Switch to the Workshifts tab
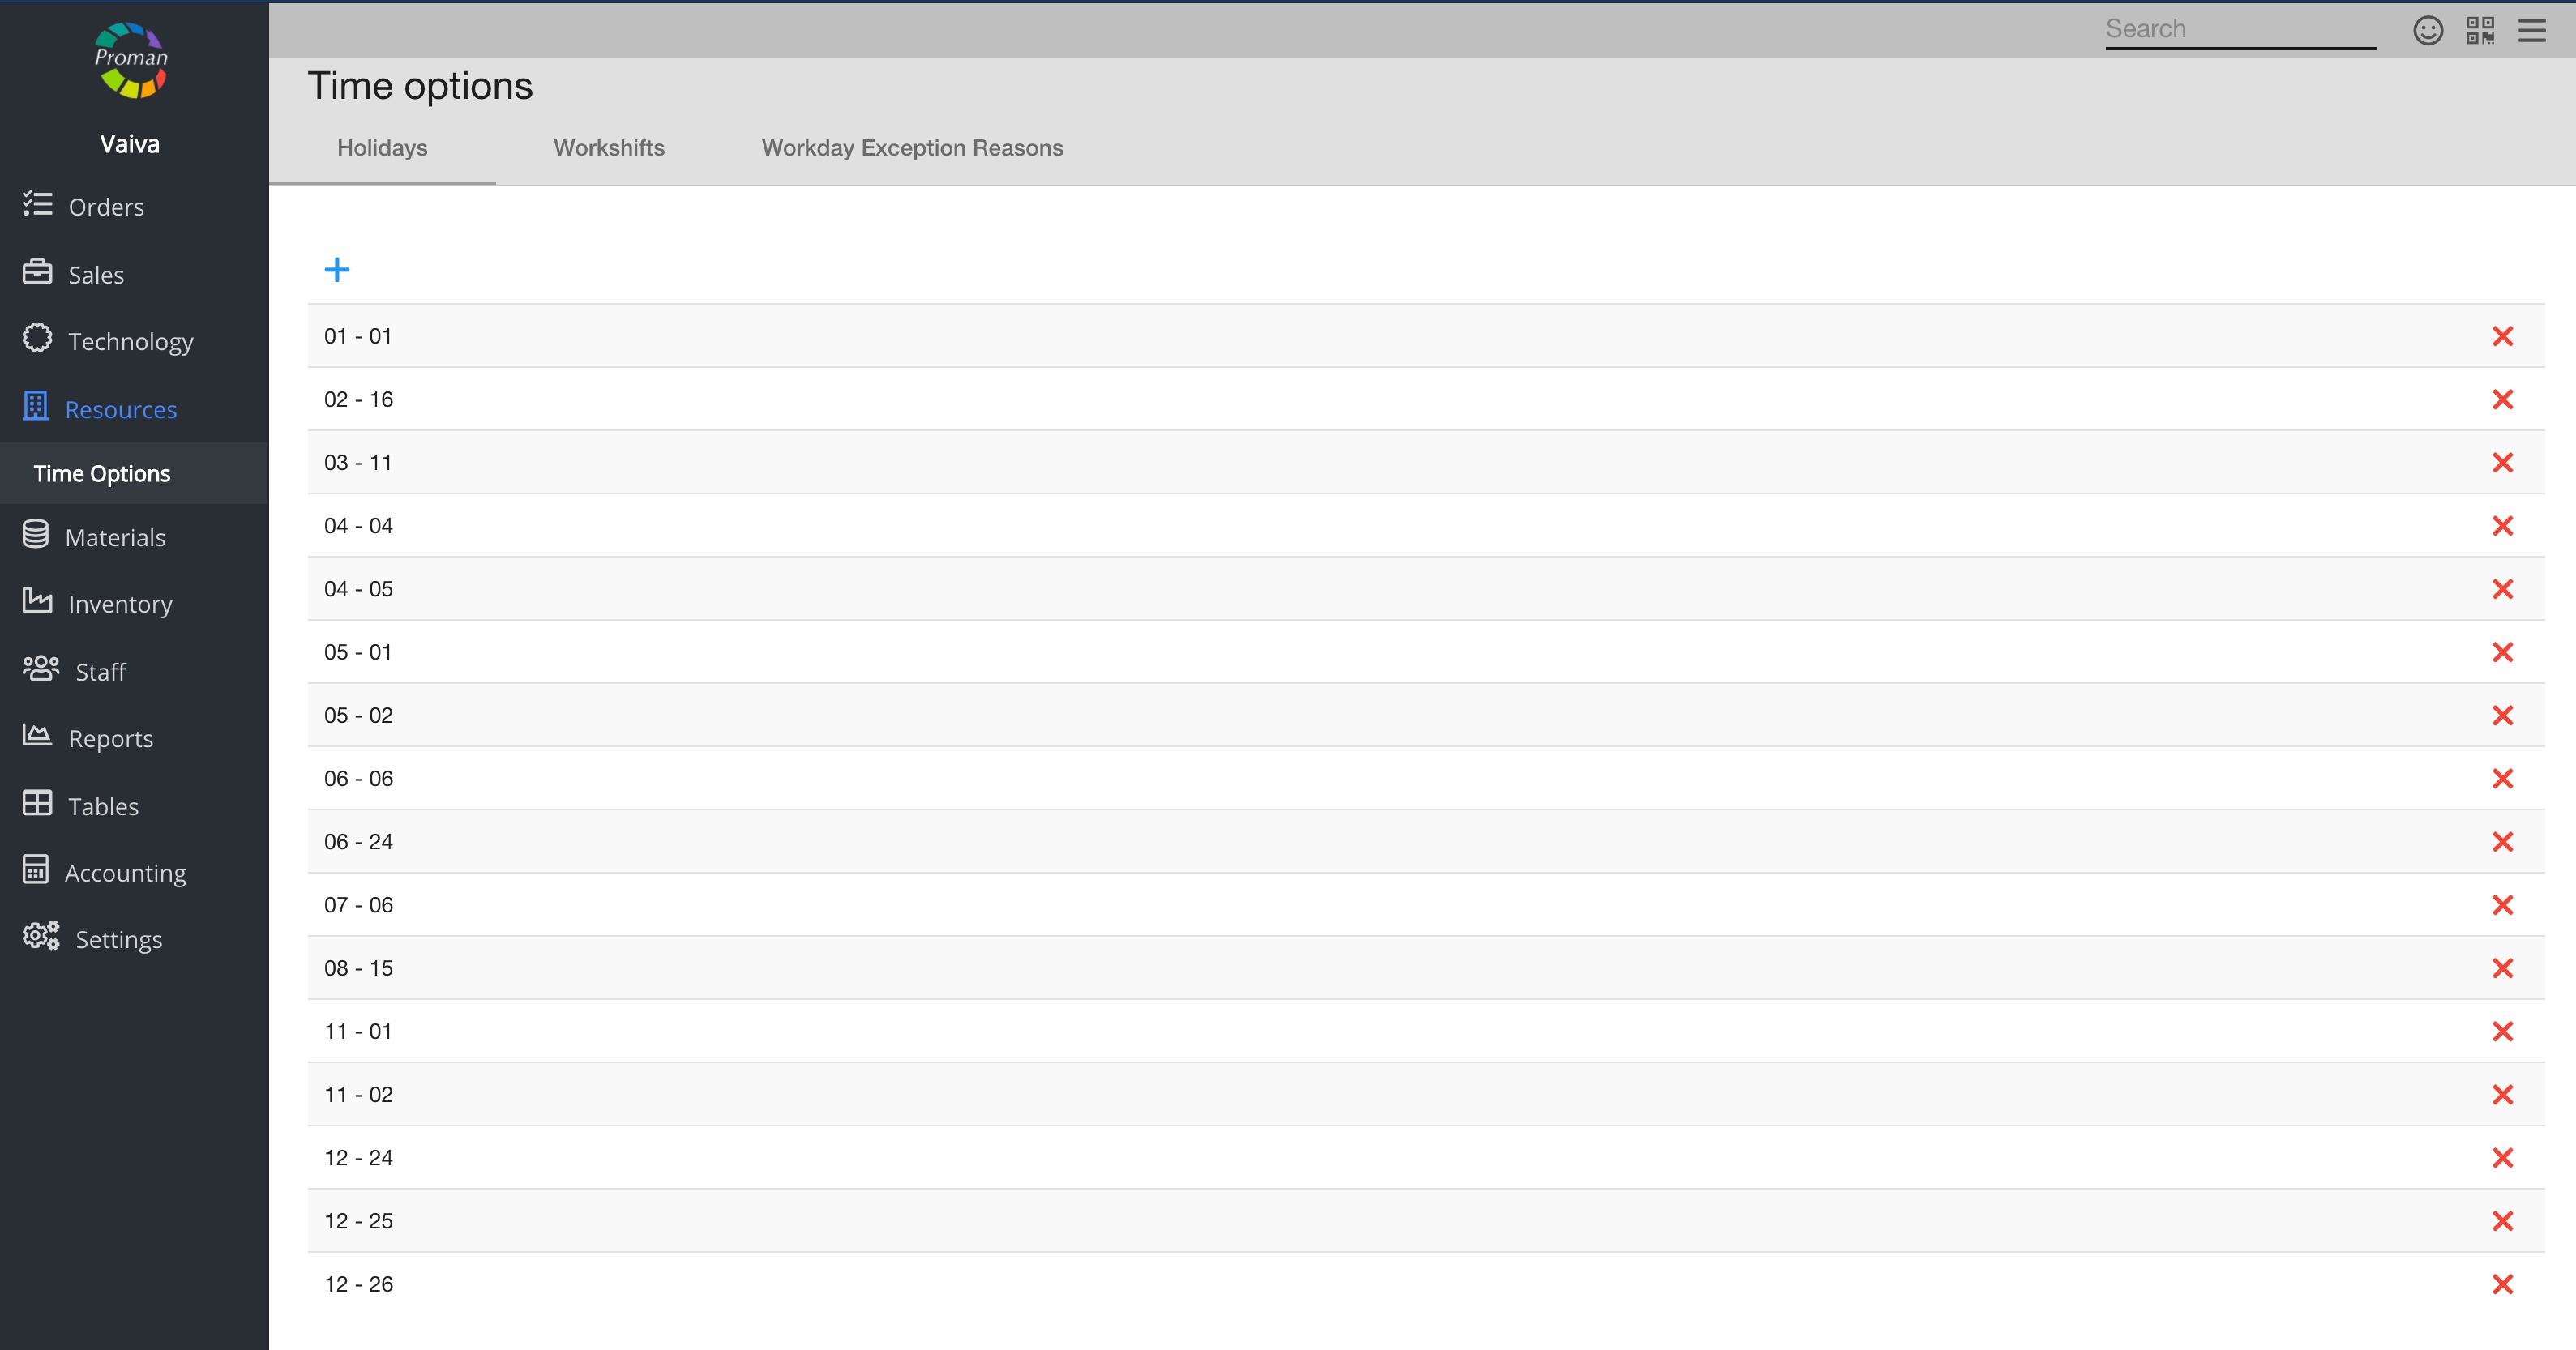This screenshot has height=1350, width=2576. pyautogui.click(x=609, y=148)
